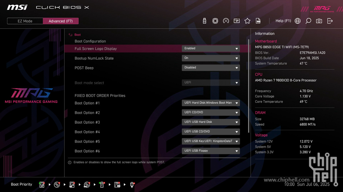The image size is (343, 192).
Task: Open the log file document icon
Action: (x=258, y=21)
